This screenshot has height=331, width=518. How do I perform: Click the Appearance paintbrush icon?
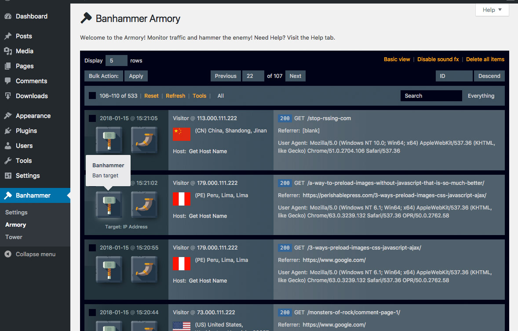8,116
